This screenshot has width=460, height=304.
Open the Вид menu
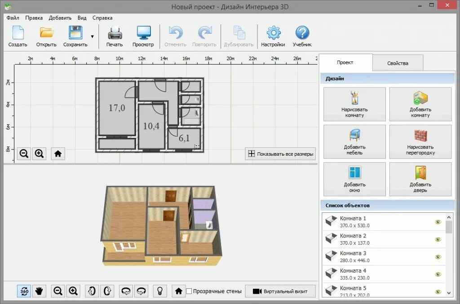pos(82,18)
